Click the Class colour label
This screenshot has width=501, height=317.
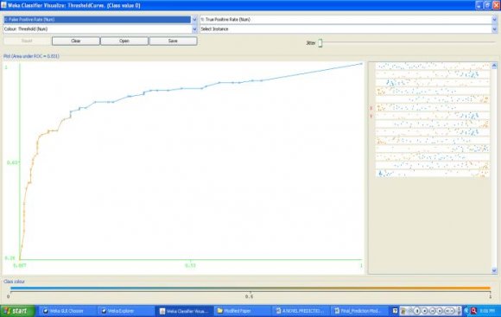pos(14,282)
